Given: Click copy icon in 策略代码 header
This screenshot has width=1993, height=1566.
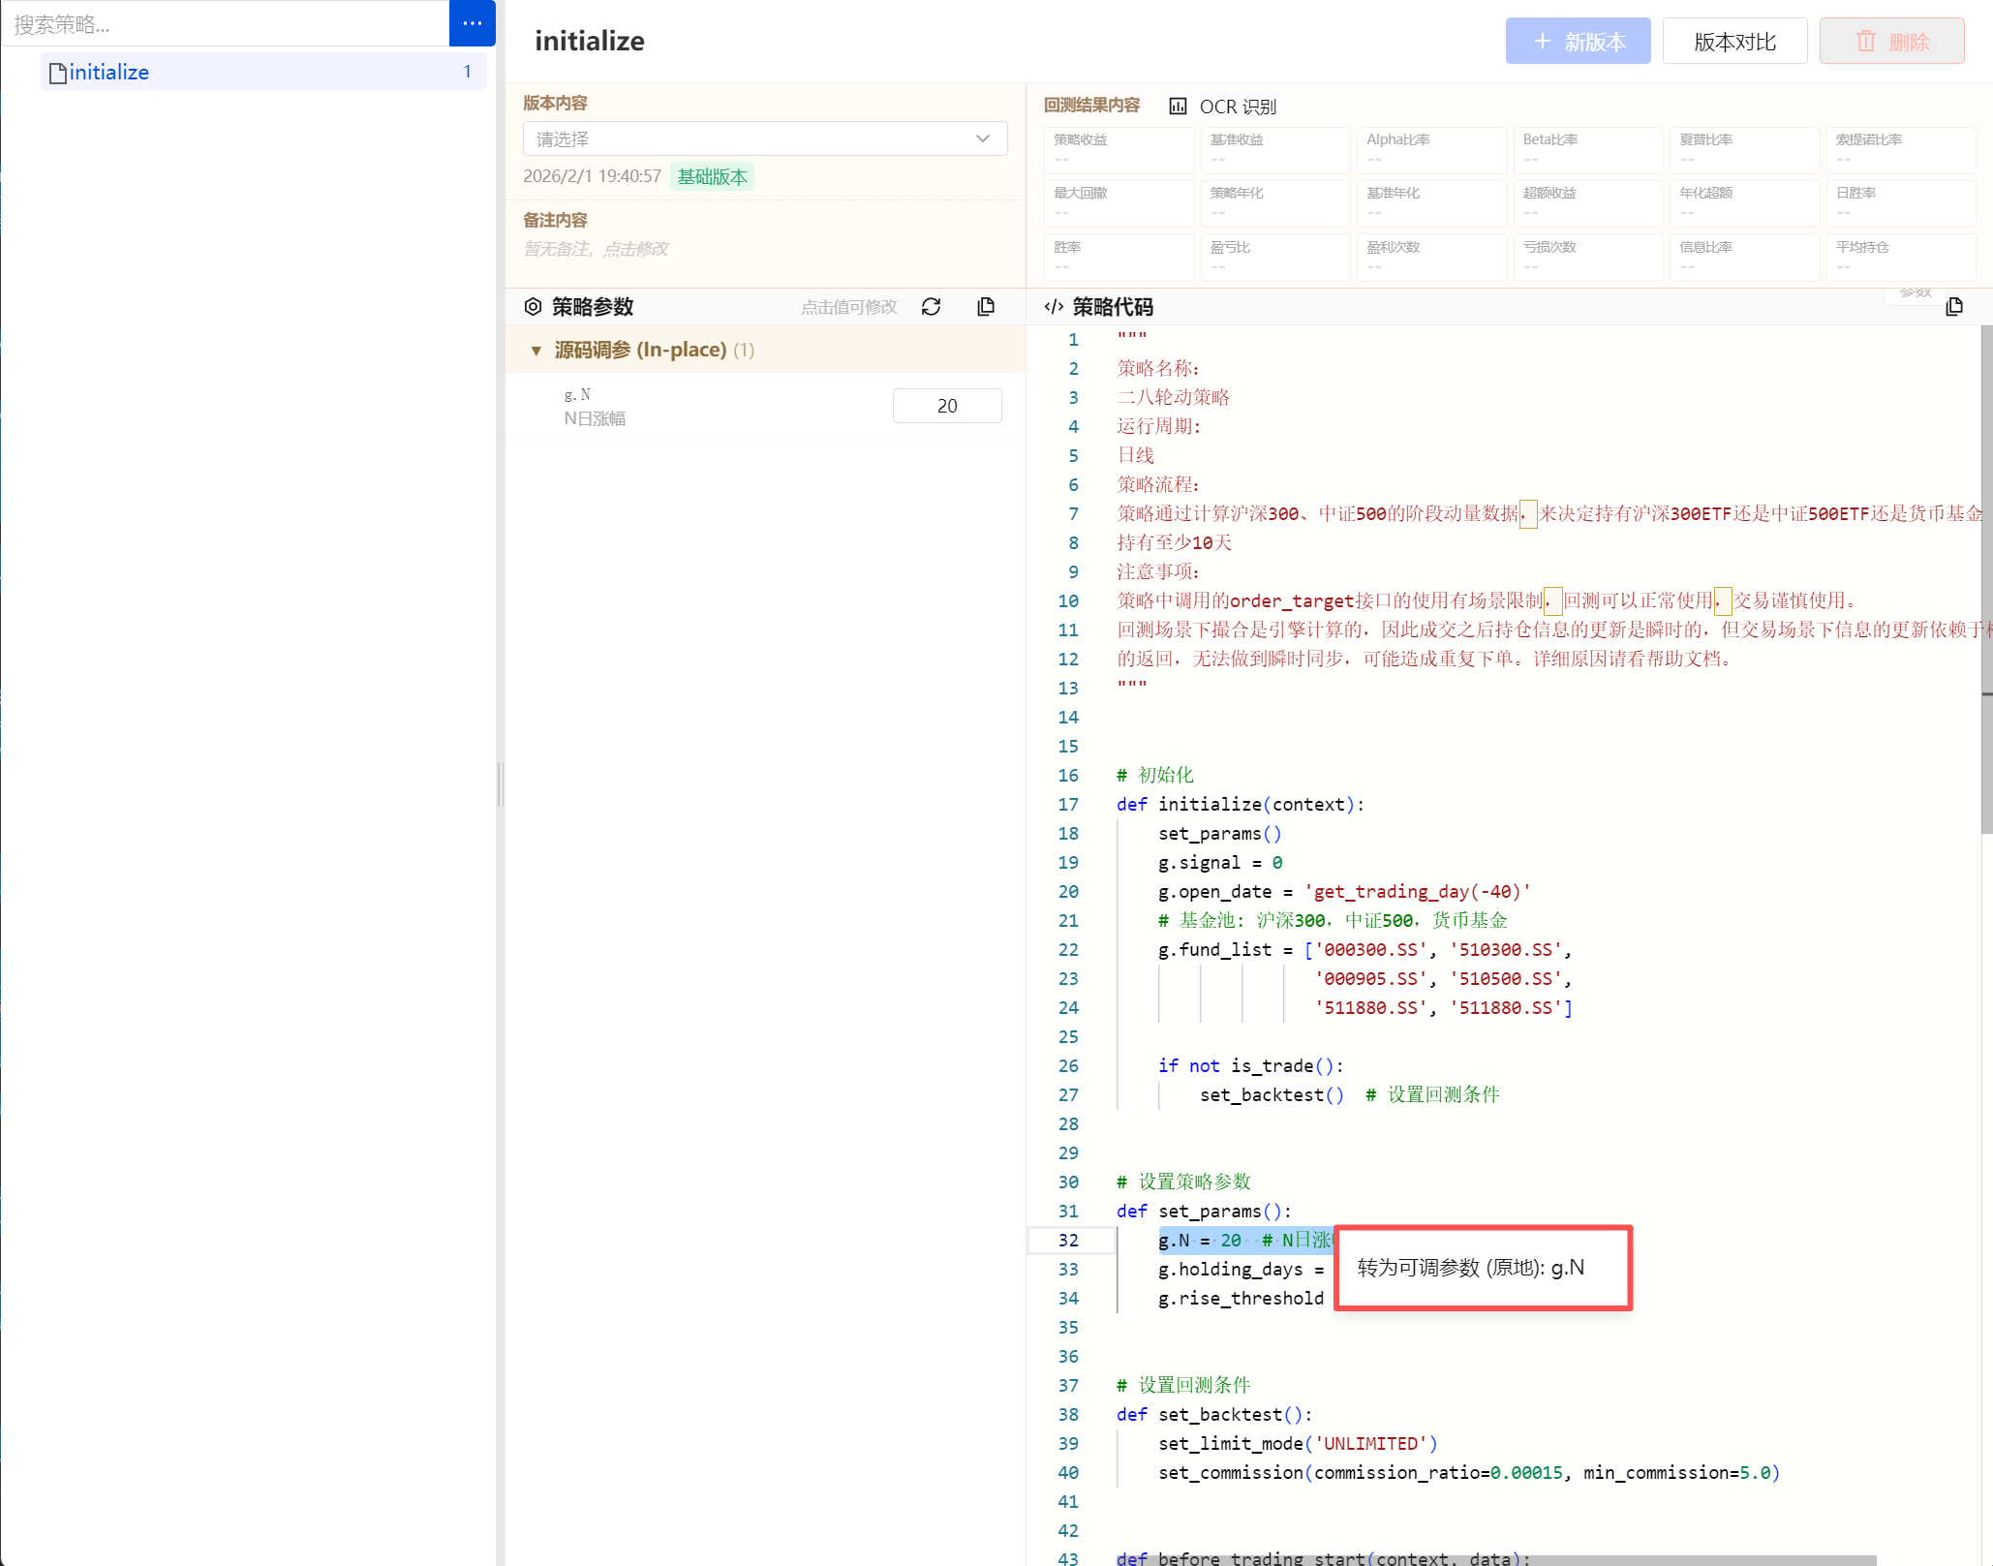Looking at the screenshot, I should pos(1954,307).
